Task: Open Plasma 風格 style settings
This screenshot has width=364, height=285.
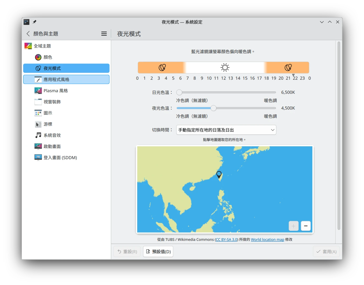Action: [56, 91]
